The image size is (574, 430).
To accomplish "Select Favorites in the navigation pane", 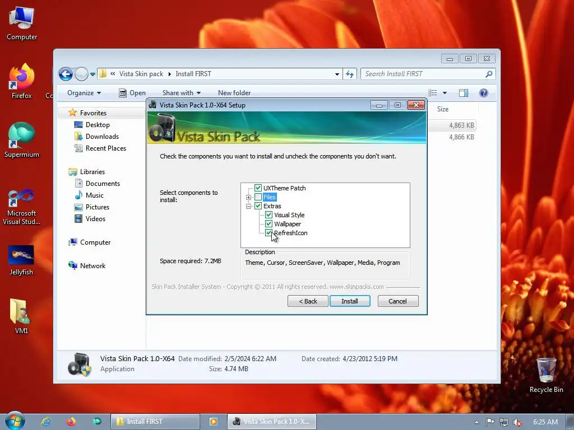I will click(94, 113).
